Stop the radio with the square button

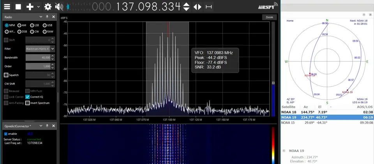18,7
